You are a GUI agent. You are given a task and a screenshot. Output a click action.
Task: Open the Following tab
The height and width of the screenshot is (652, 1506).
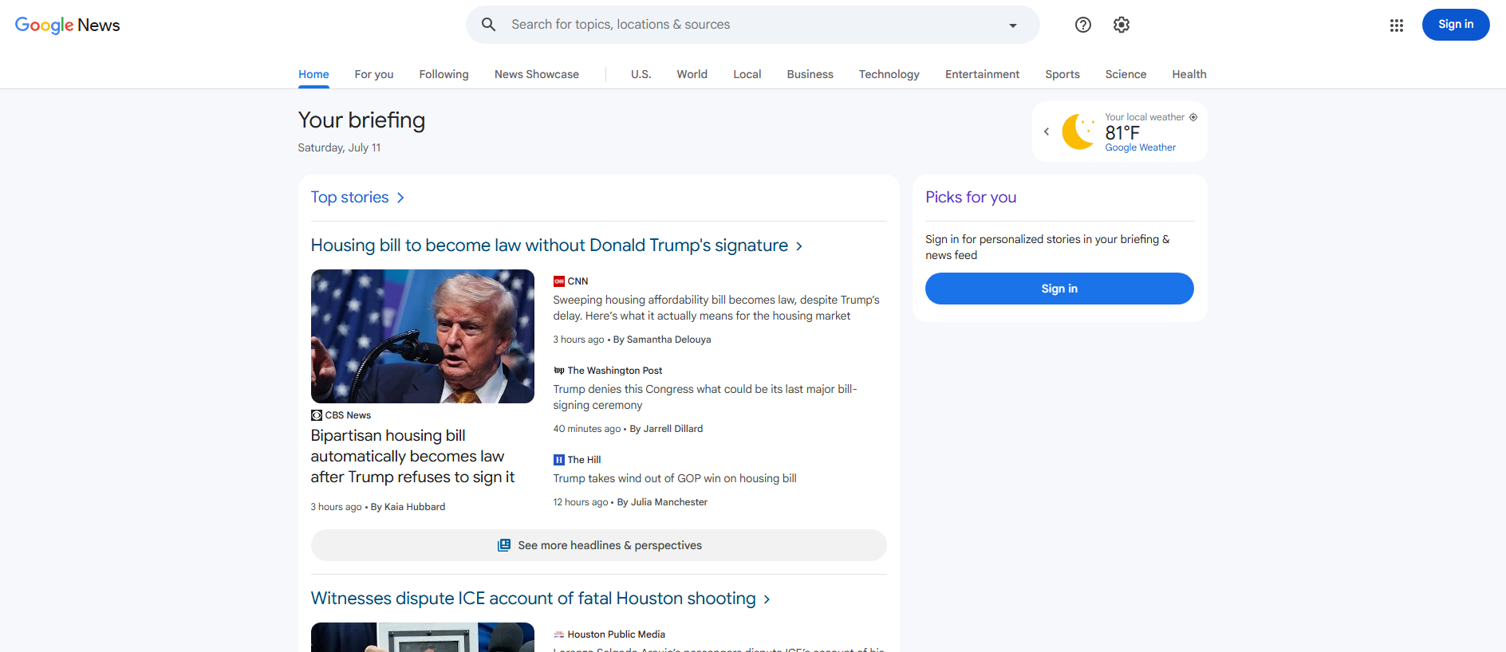pyautogui.click(x=444, y=74)
